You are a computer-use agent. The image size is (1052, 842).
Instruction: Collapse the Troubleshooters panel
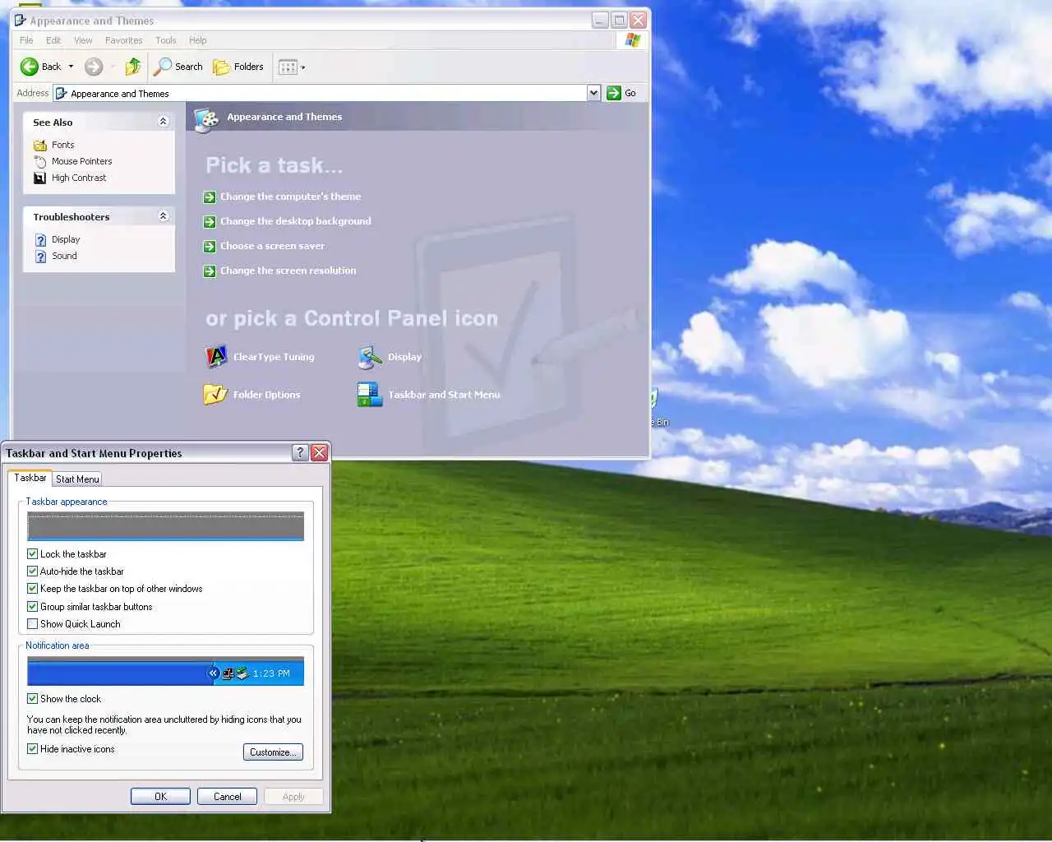[x=163, y=216]
